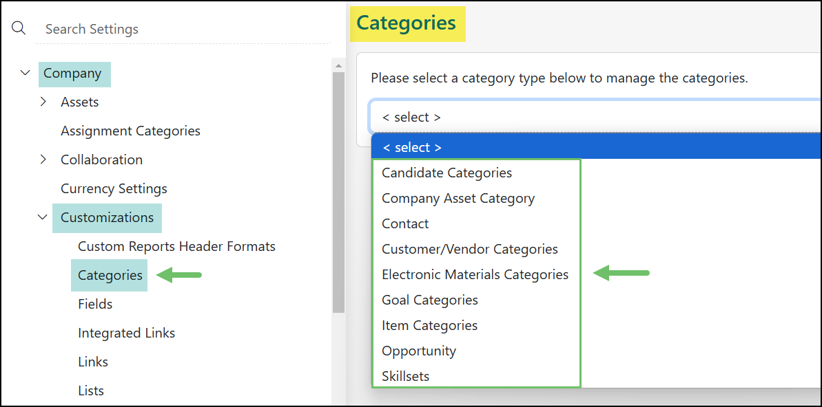The width and height of the screenshot is (822, 407).
Task: Select the Opportunity category type
Action: 419,351
